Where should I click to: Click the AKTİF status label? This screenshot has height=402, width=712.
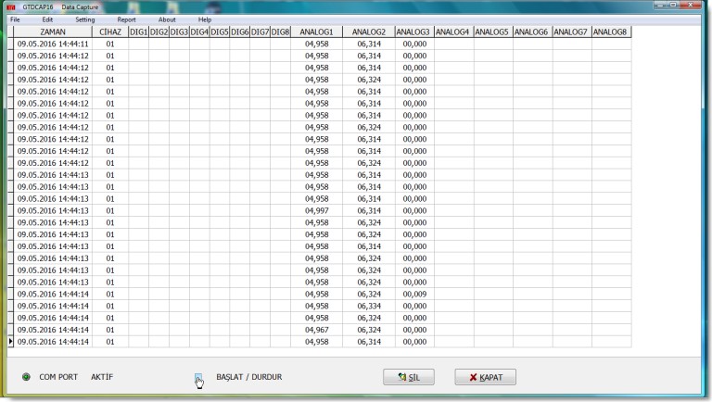pos(102,377)
